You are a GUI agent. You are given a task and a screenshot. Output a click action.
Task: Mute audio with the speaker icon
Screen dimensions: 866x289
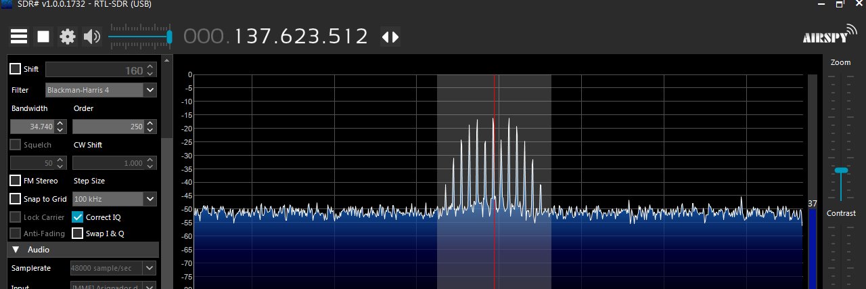(x=91, y=37)
